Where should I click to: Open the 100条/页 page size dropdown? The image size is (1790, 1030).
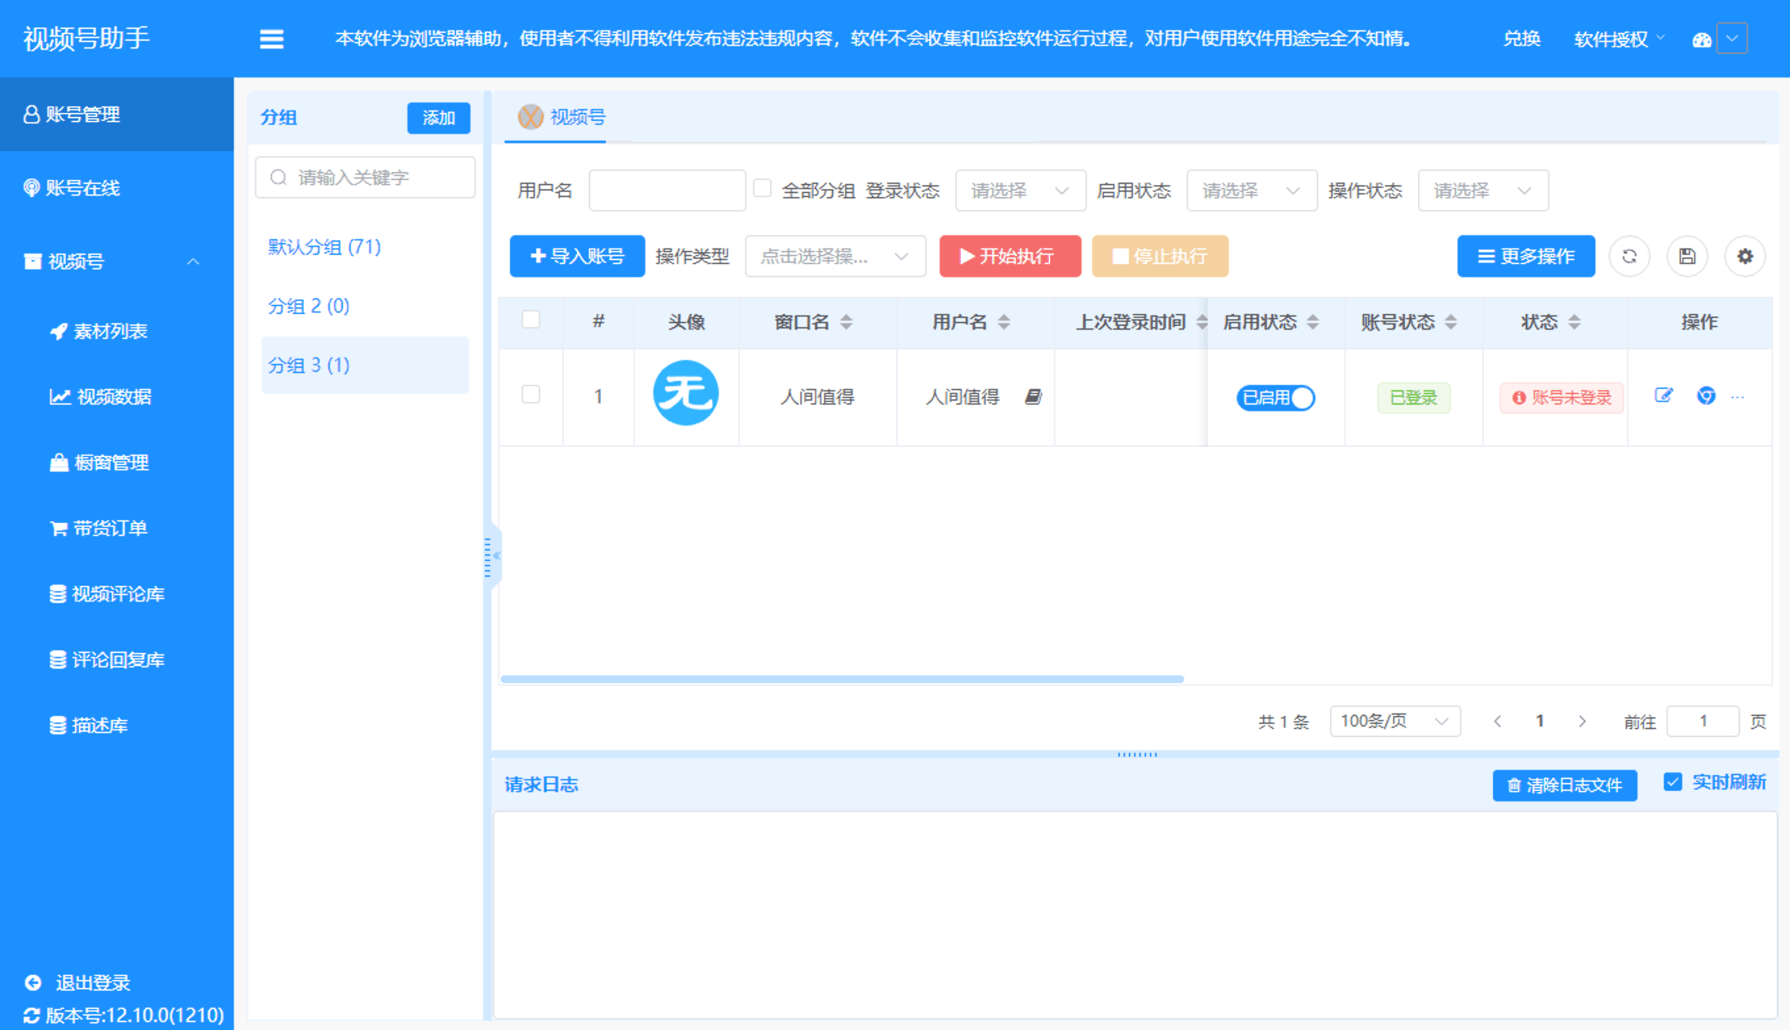point(1394,721)
